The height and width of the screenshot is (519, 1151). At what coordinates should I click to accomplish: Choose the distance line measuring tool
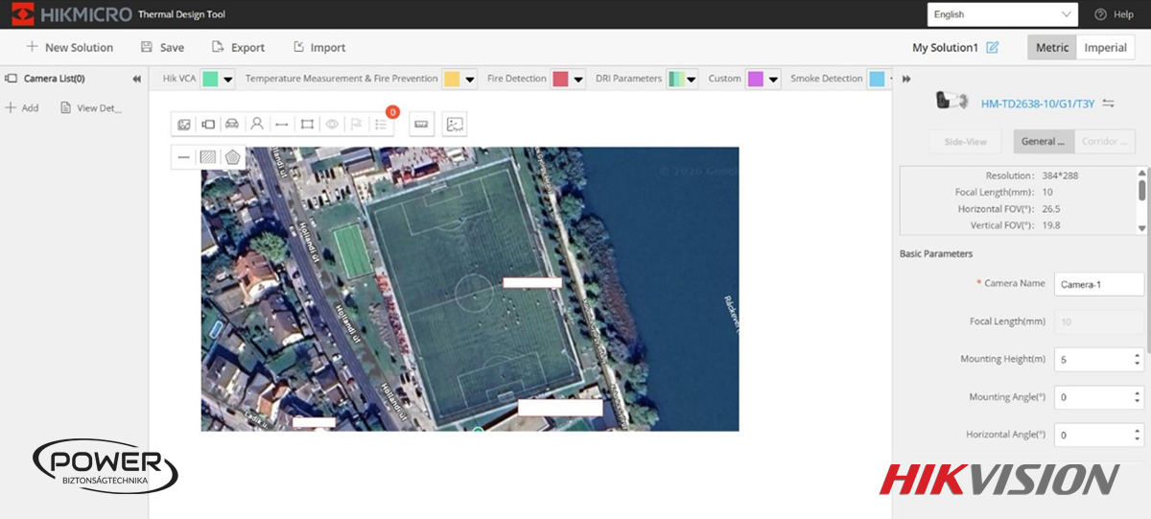282,124
